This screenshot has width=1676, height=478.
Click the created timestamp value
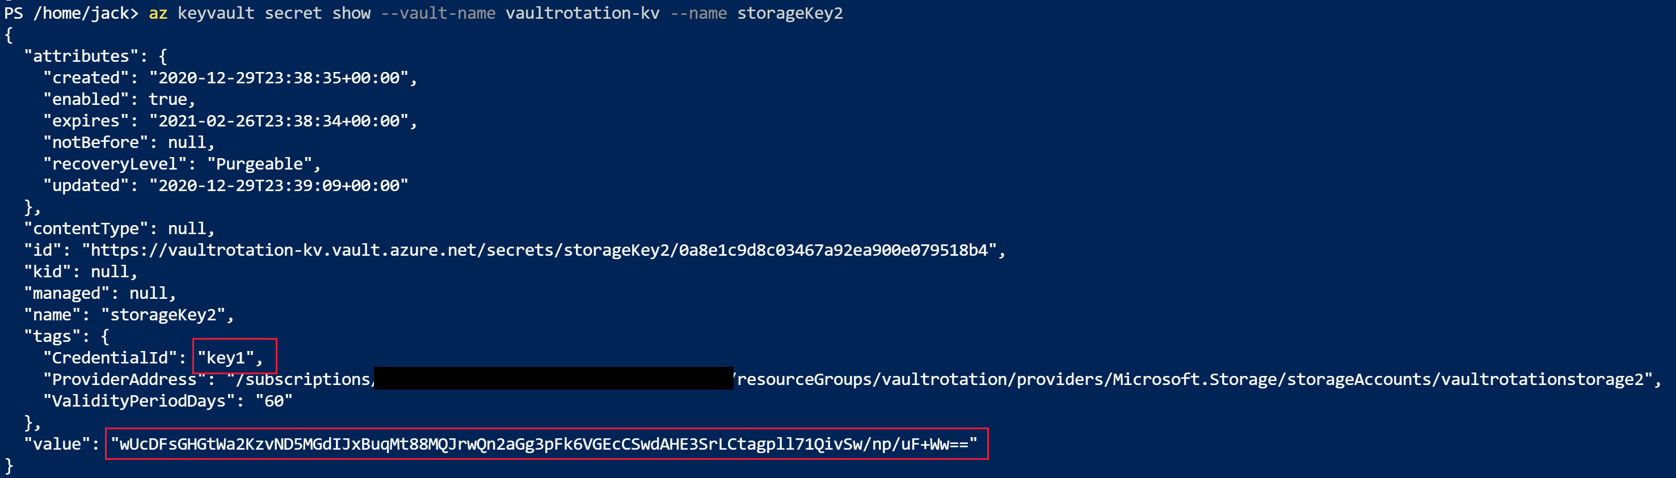279,78
